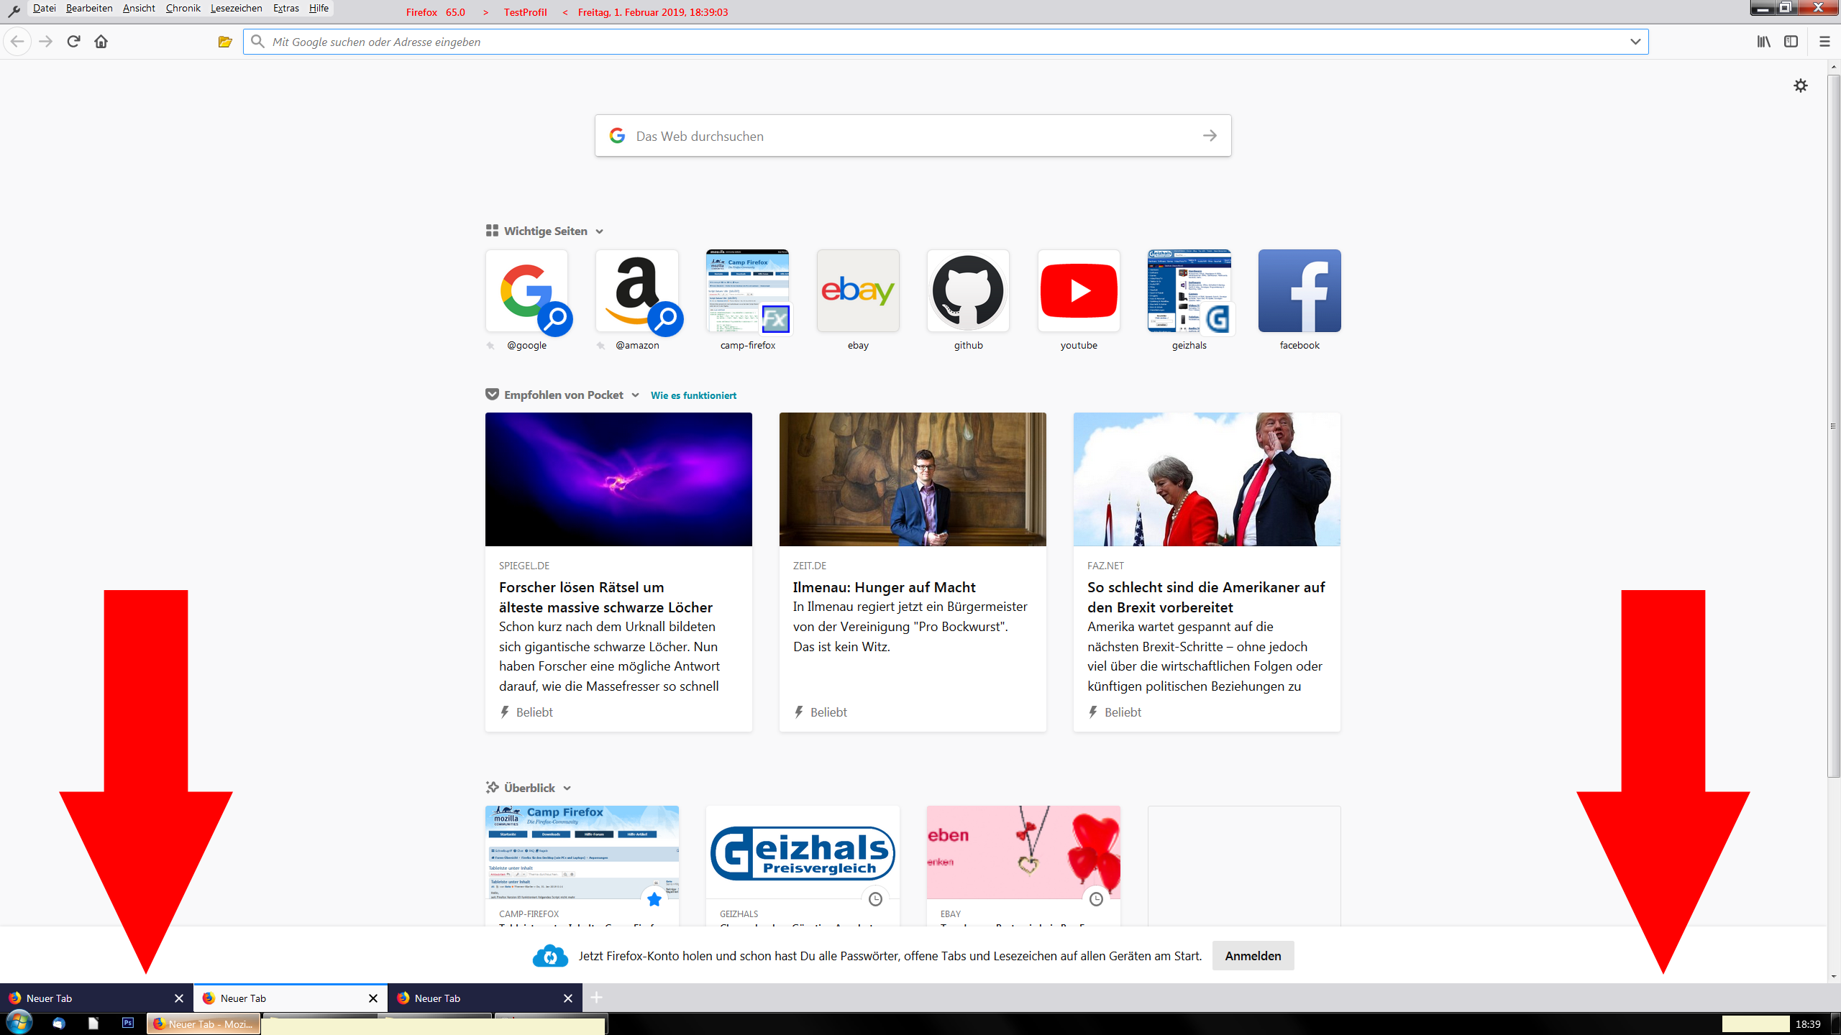
Task: Open the hamburger application menu
Action: coord(1824,42)
